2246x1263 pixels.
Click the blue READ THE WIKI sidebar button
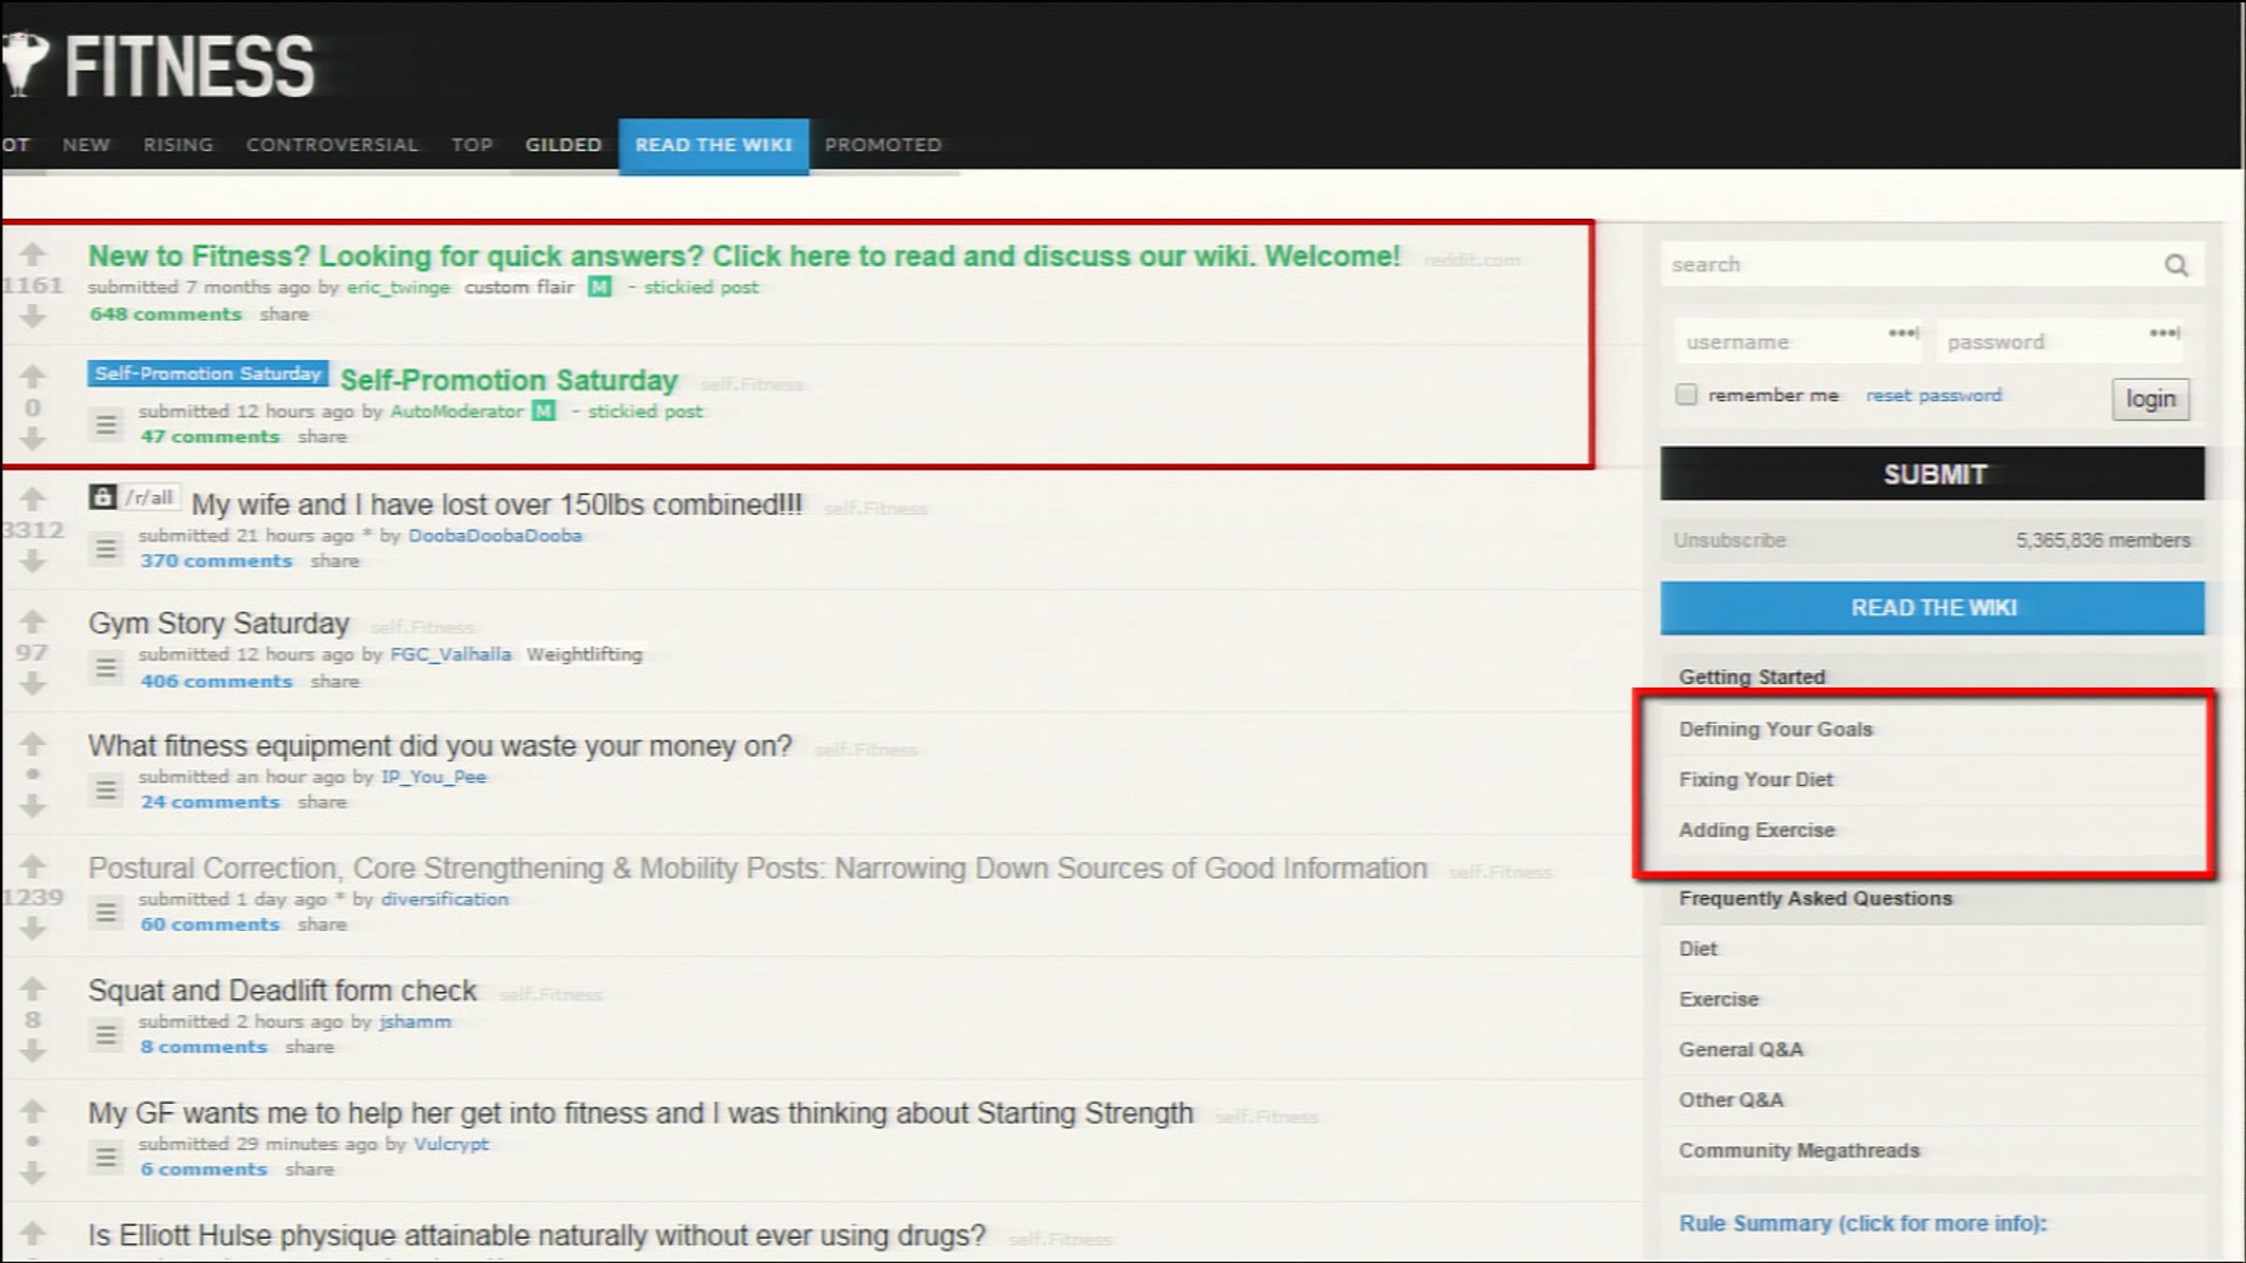click(x=1932, y=608)
